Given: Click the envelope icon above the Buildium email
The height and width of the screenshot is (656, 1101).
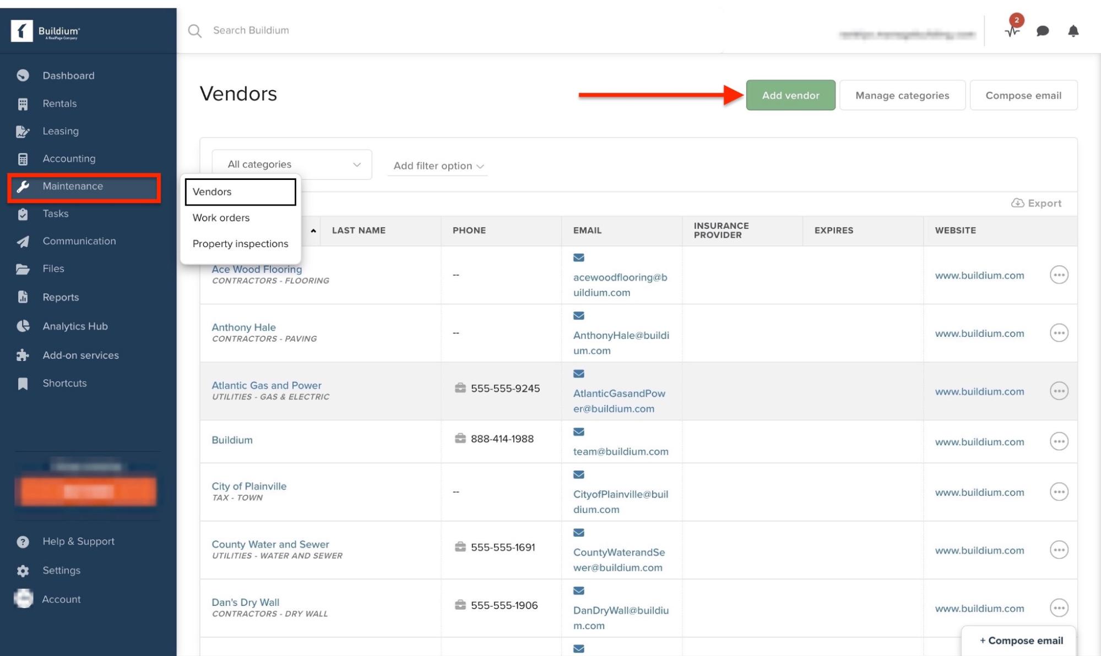Looking at the screenshot, I should (578, 432).
